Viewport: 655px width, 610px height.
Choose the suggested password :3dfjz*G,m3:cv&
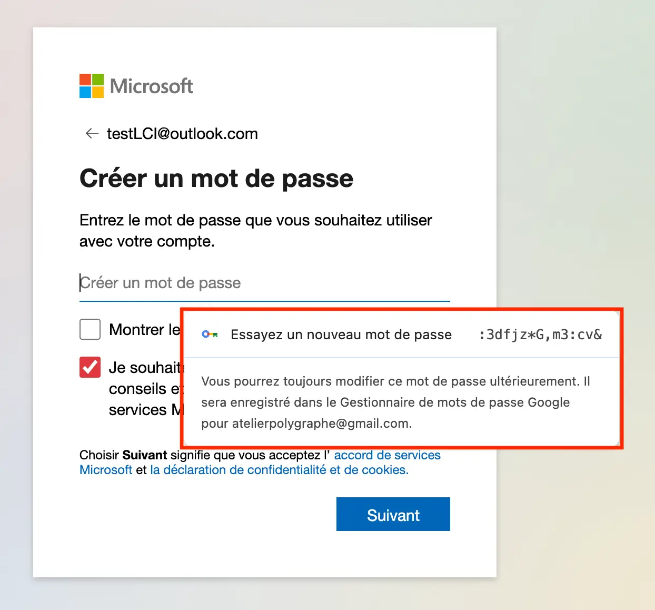coord(540,334)
